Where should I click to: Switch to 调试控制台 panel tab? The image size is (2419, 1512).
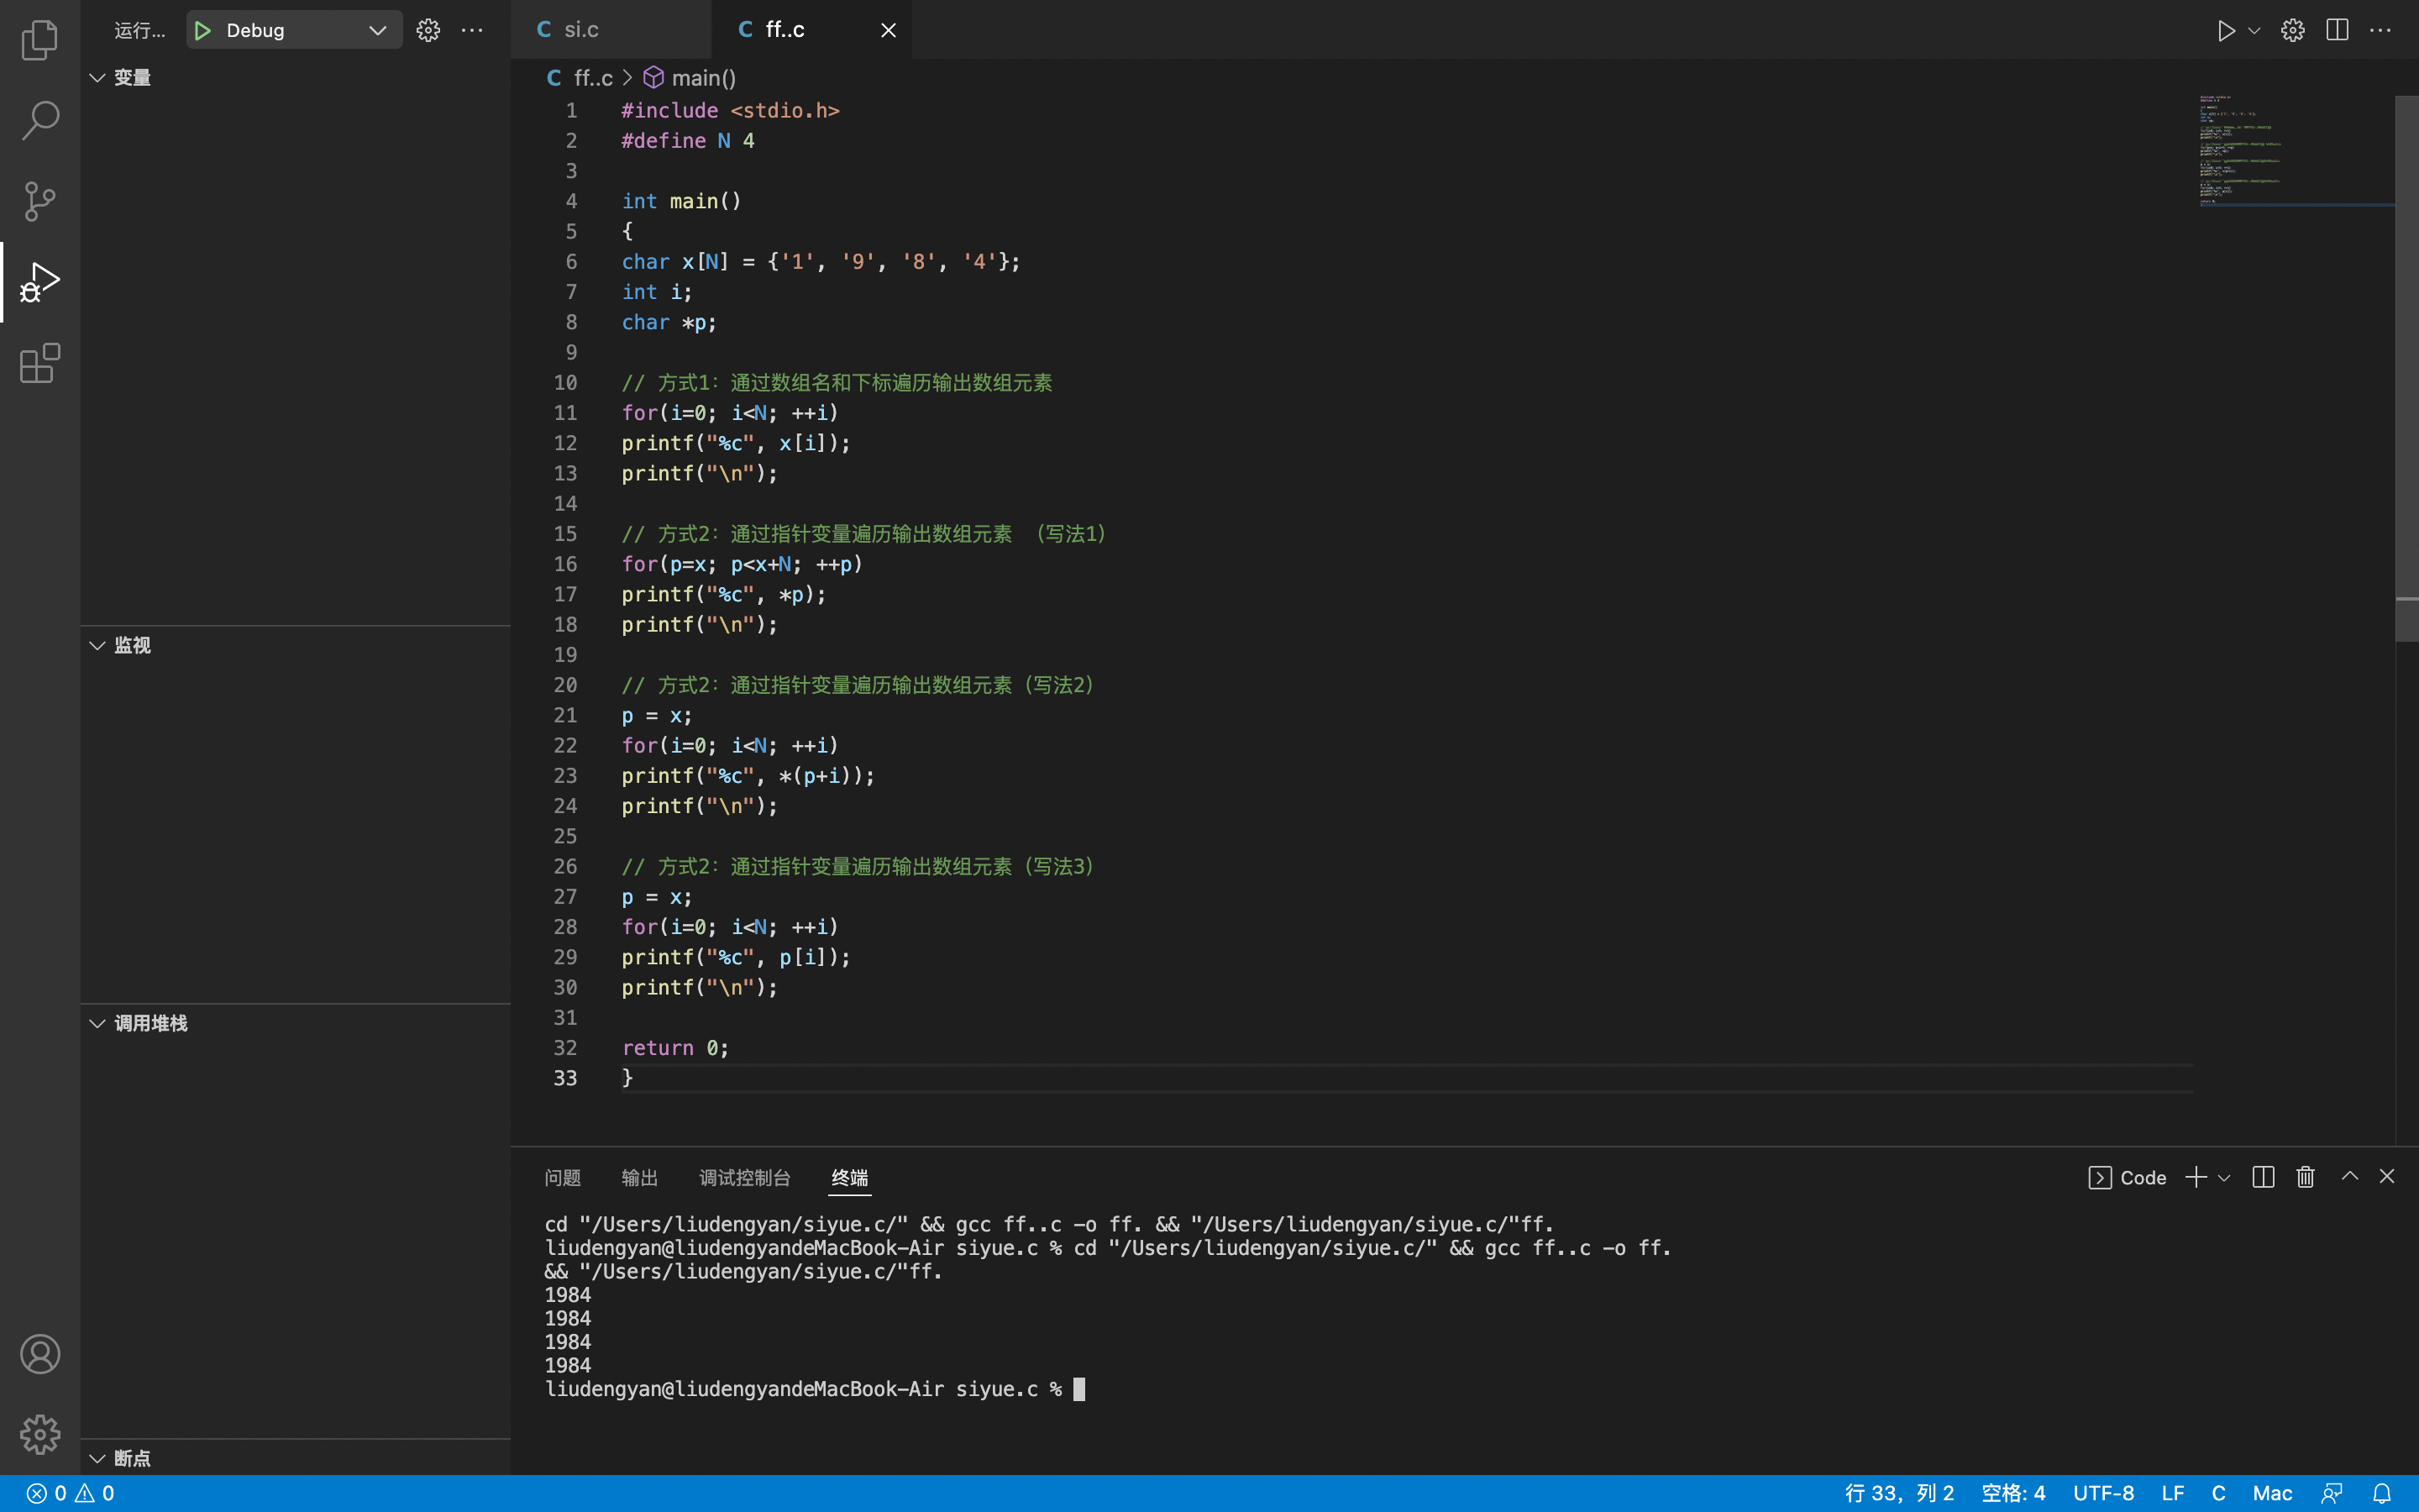pos(745,1178)
